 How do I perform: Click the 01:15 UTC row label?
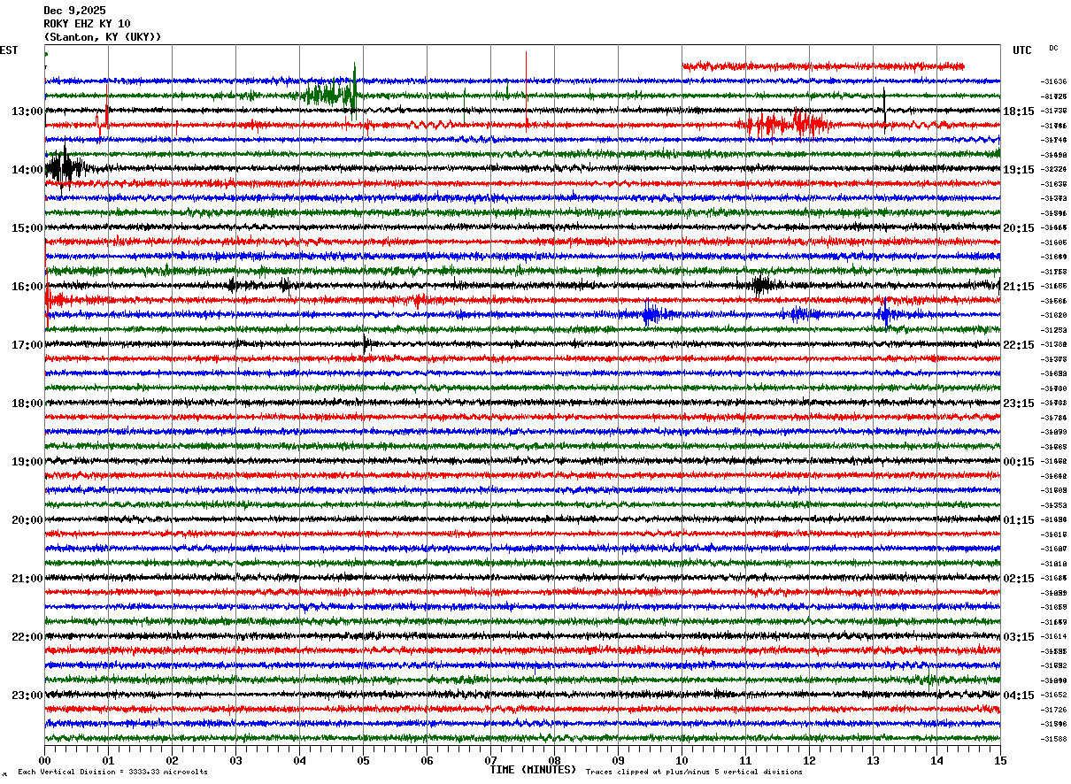pyautogui.click(x=1018, y=520)
